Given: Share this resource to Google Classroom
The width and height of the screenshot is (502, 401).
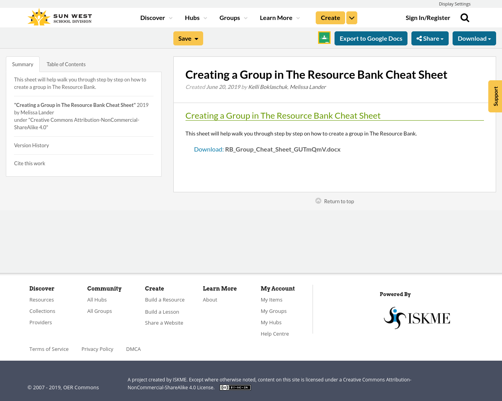Looking at the screenshot, I should coord(324,38).
